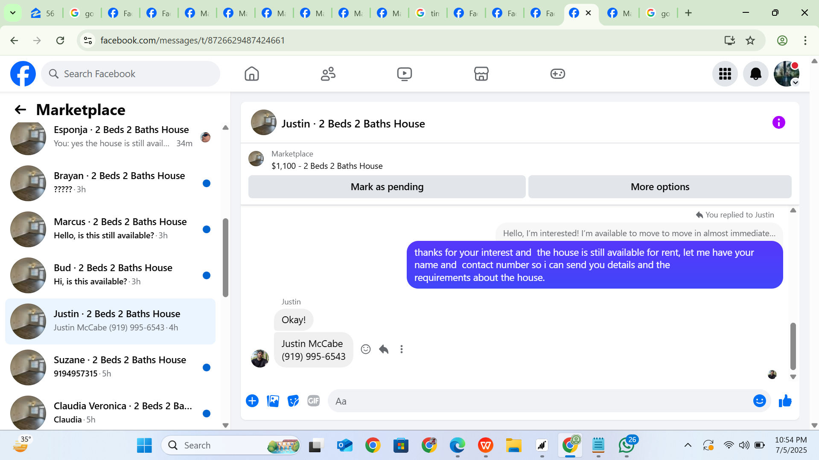Send a thumbs-up like

pyautogui.click(x=785, y=401)
